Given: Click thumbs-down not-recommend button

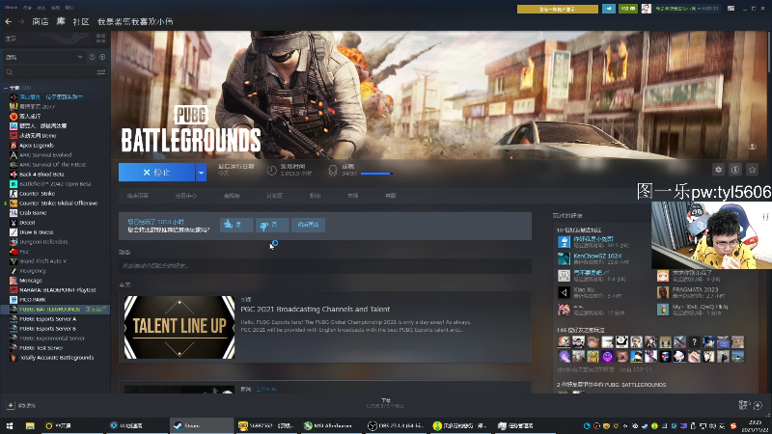Looking at the screenshot, I should point(272,225).
